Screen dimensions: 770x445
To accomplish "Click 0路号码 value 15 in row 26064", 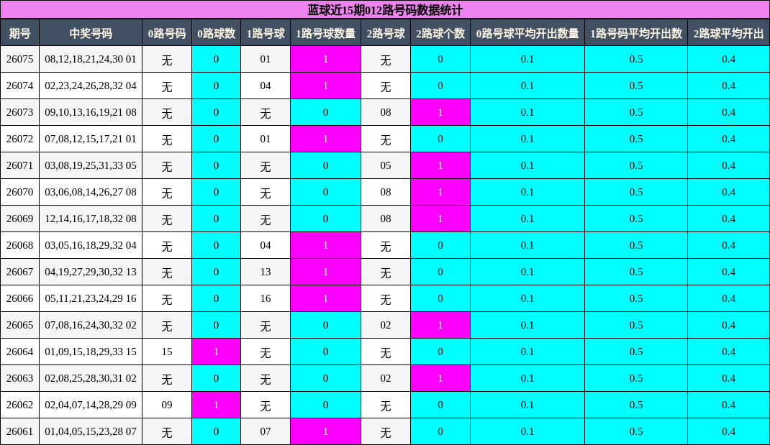I will click(167, 352).
